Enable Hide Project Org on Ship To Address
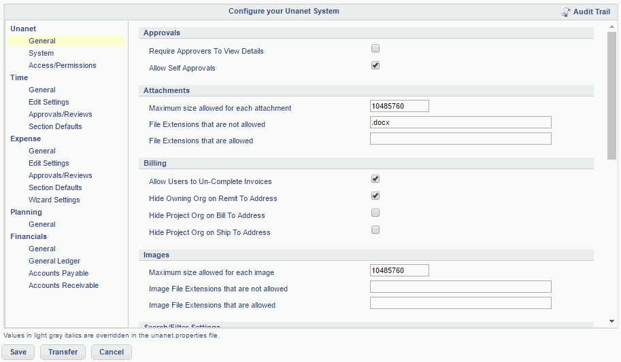Screen dimensions: 621x362 (375, 230)
